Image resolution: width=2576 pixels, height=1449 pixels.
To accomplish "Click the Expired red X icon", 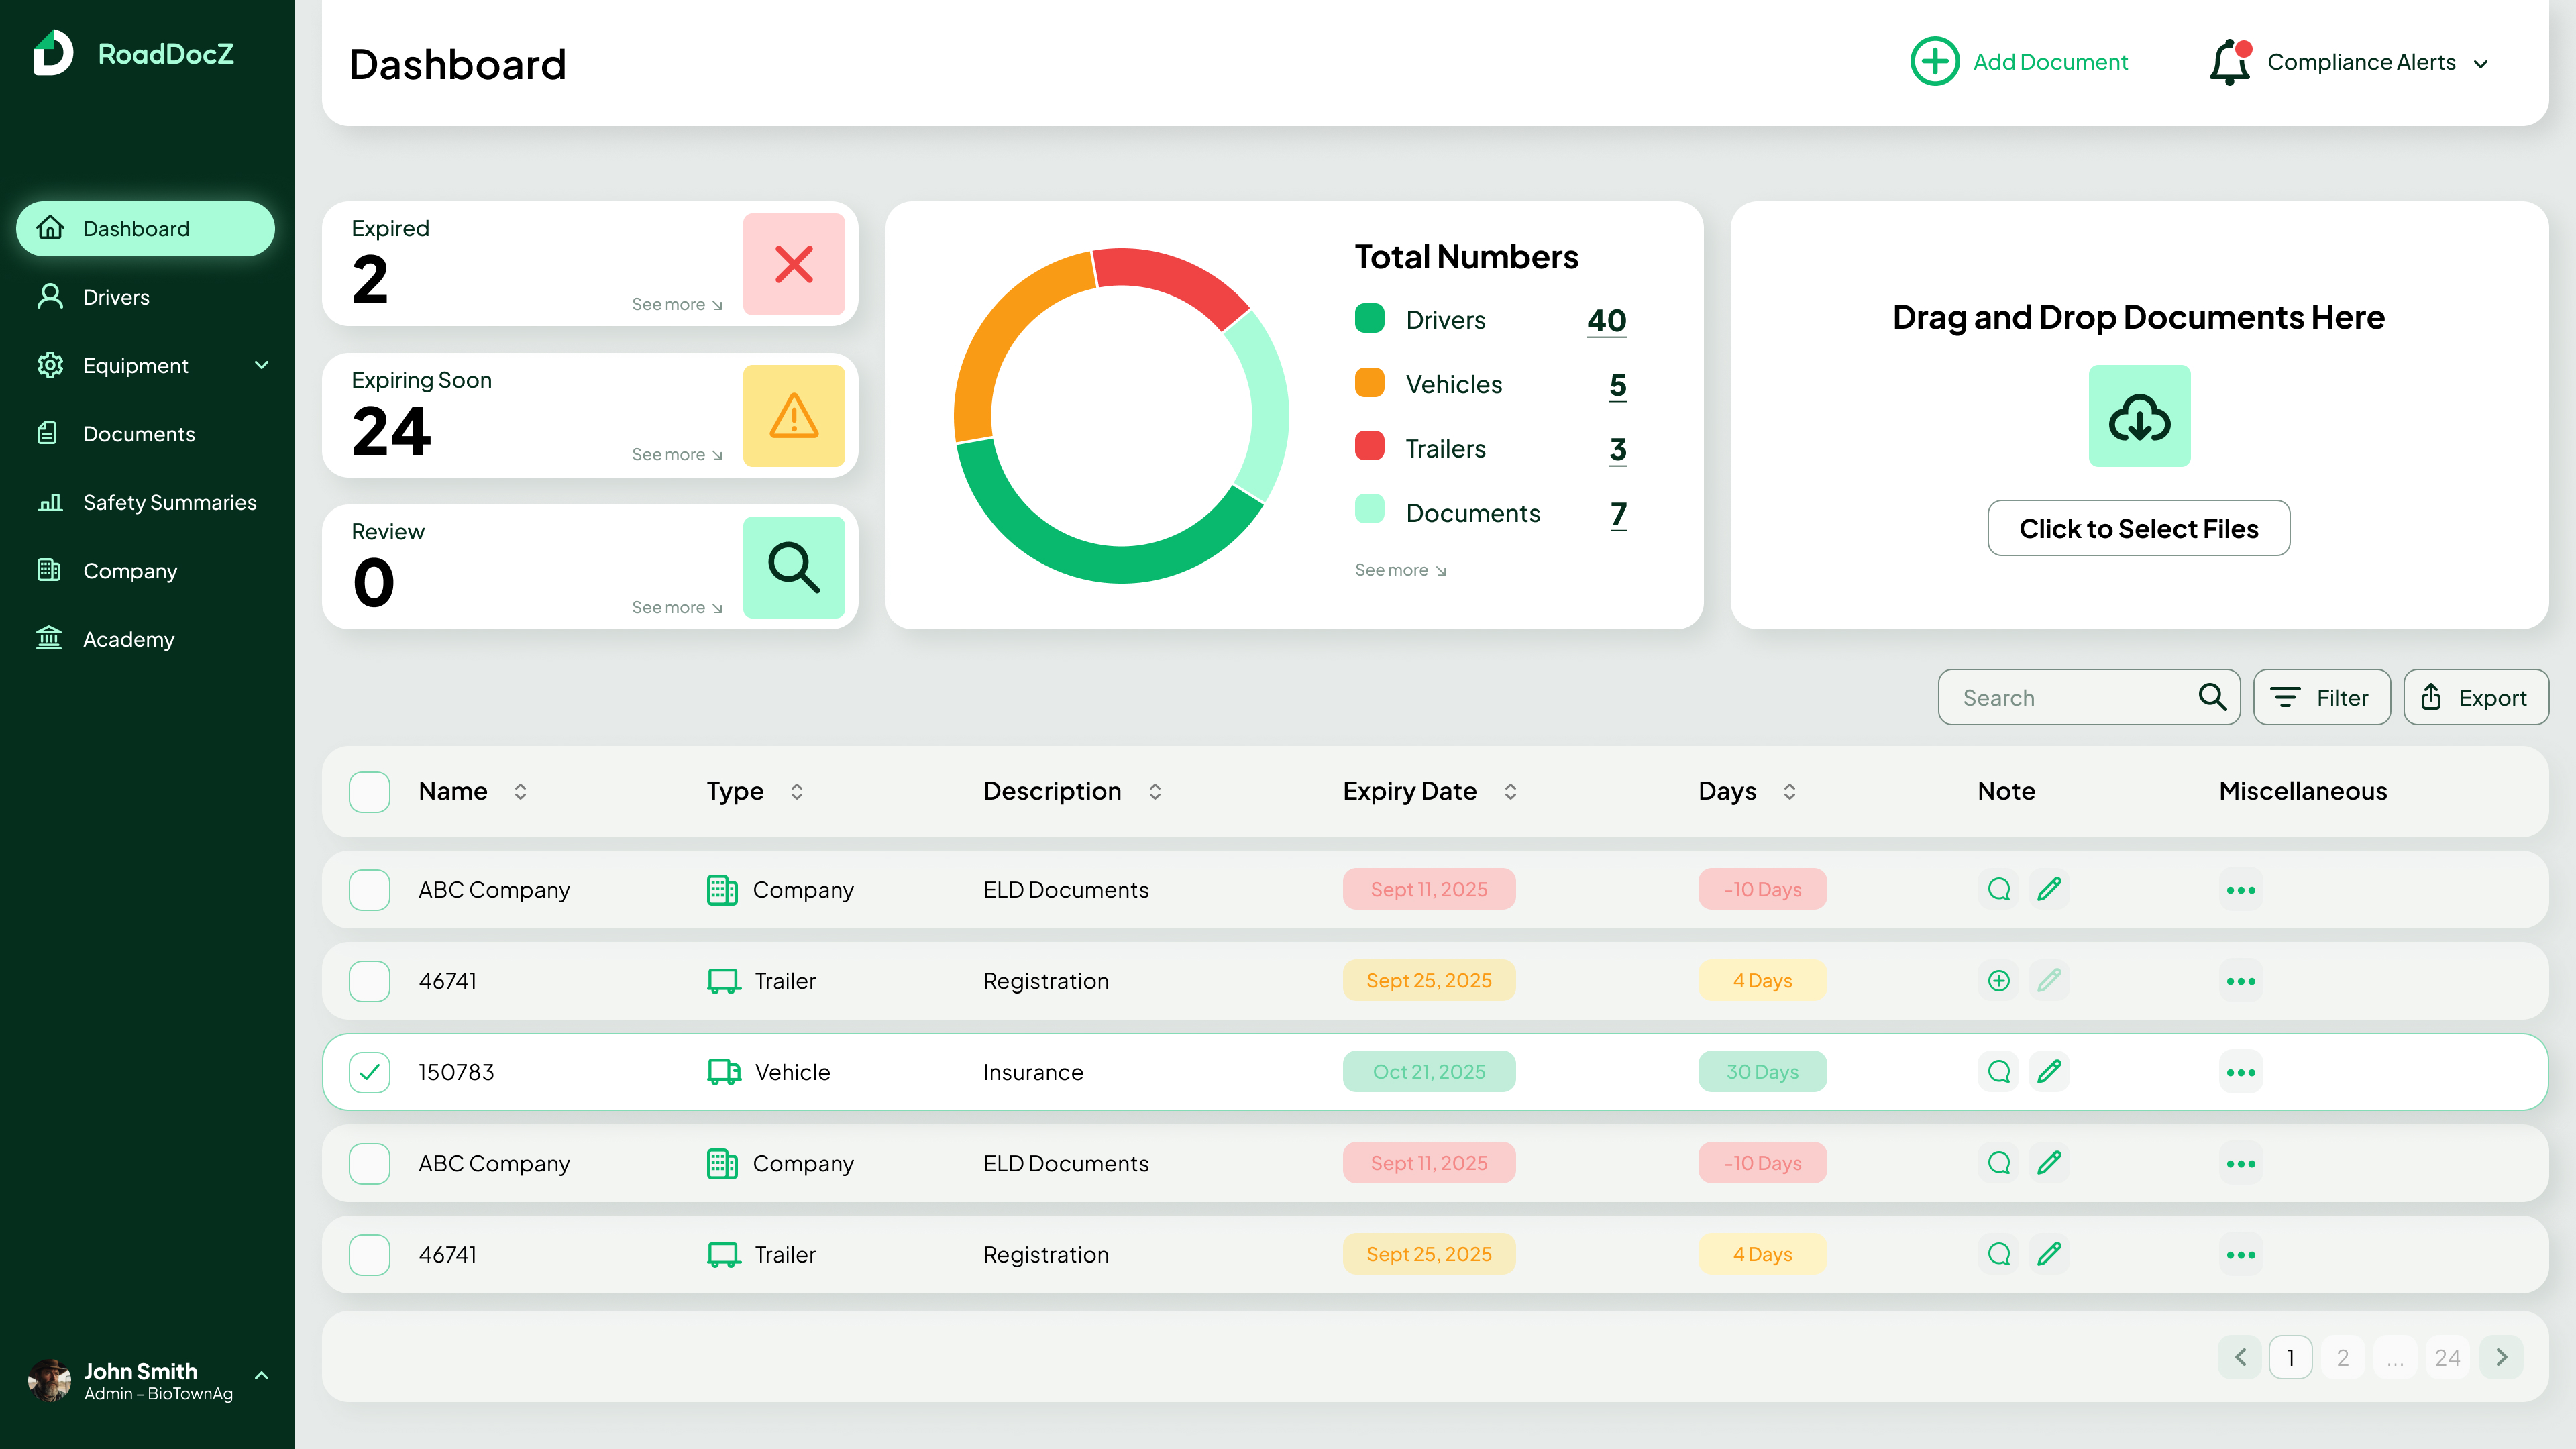I will (x=793, y=264).
